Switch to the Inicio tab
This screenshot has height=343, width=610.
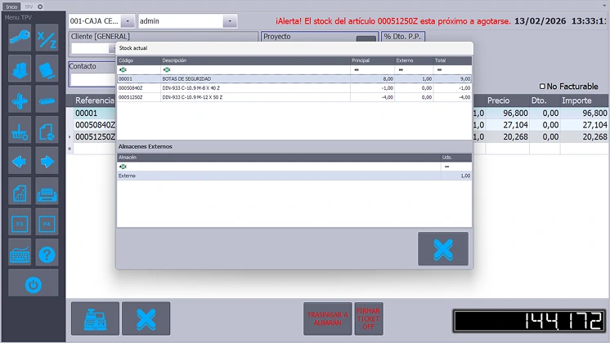click(11, 7)
